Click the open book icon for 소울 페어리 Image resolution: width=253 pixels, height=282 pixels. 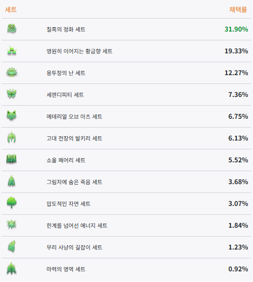pos(12,160)
